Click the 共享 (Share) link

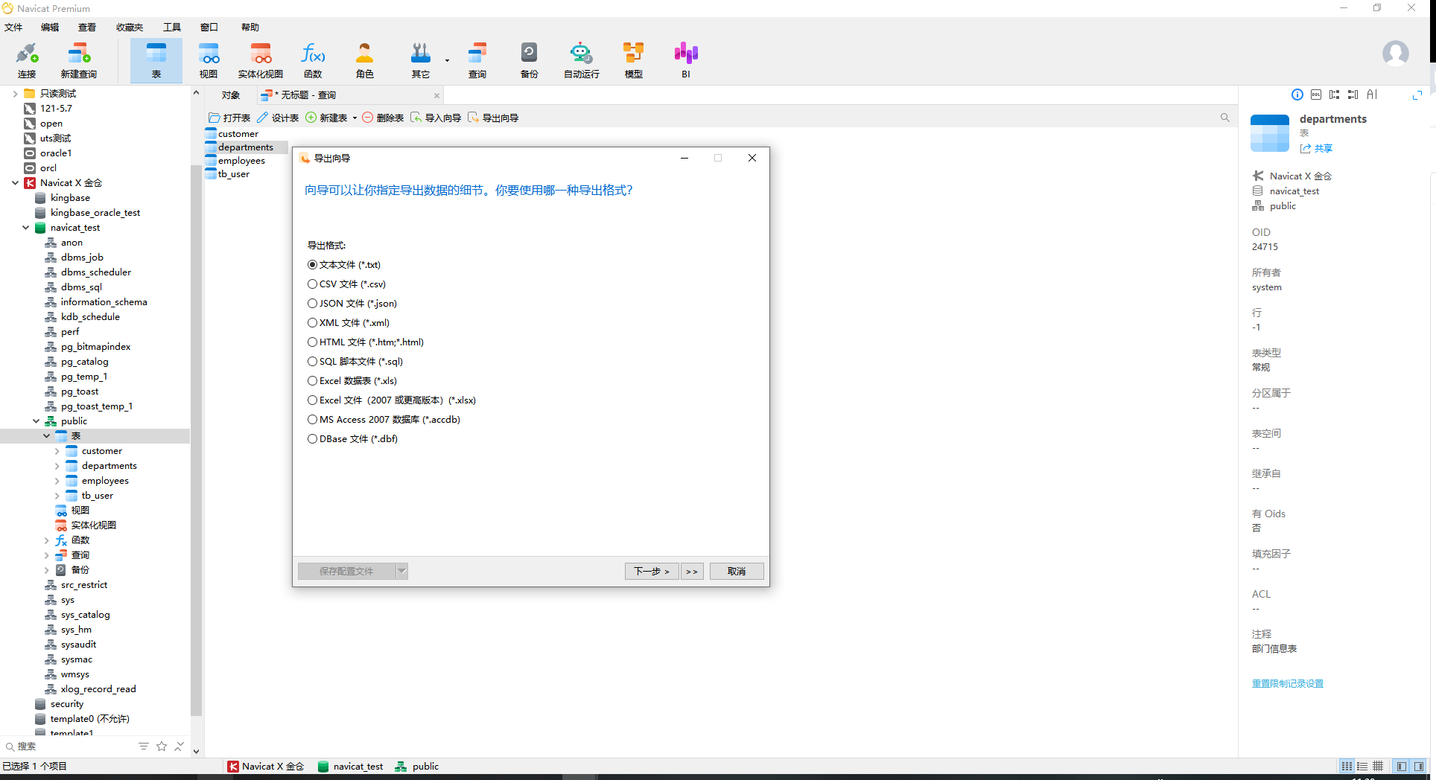click(1317, 148)
